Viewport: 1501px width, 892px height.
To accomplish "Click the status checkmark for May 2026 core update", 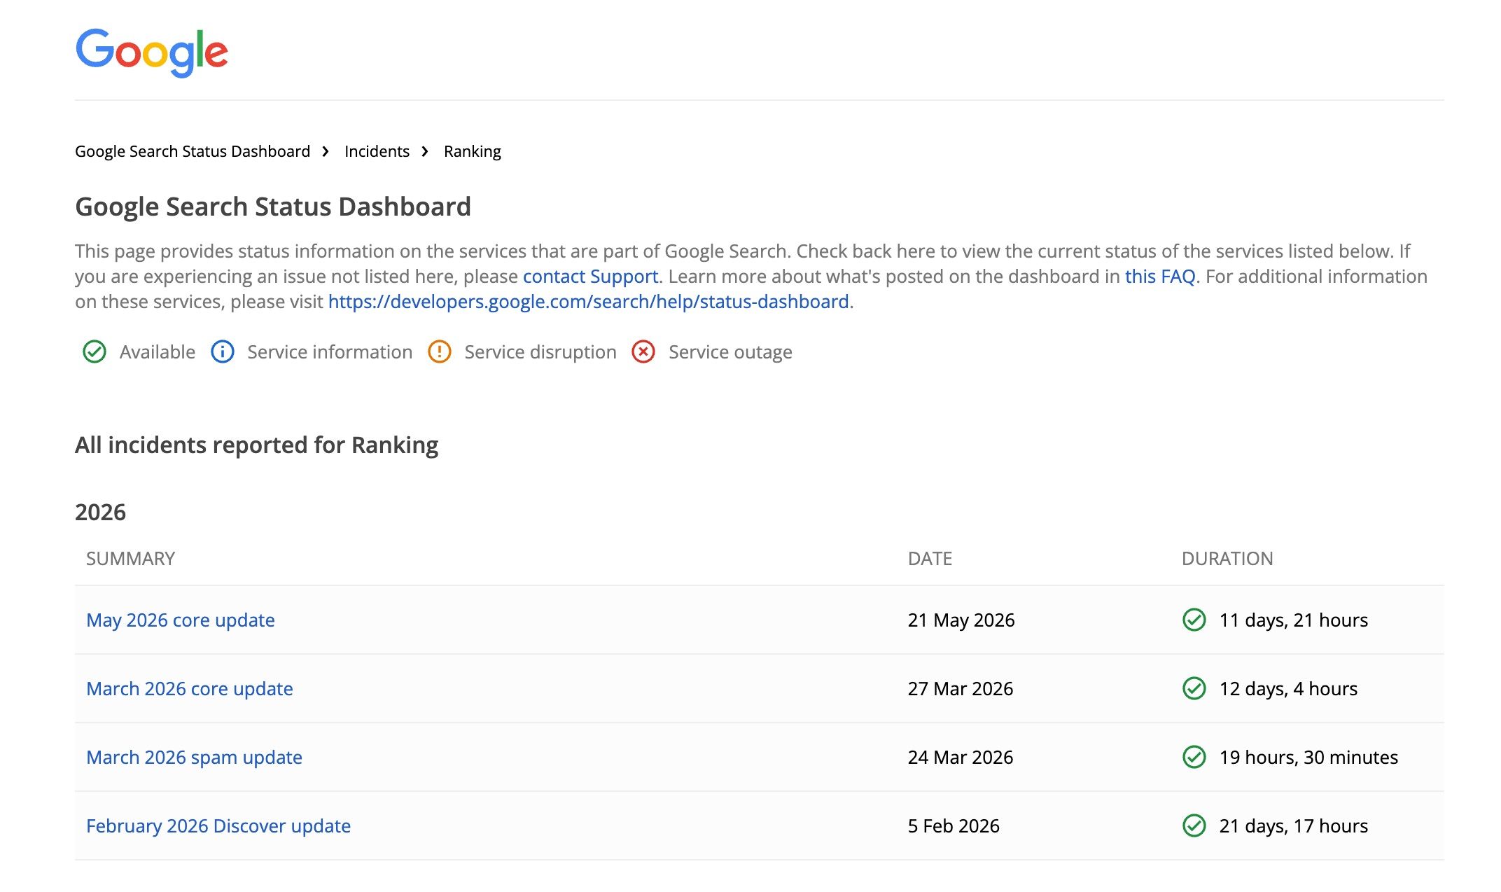I will [1194, 620].
